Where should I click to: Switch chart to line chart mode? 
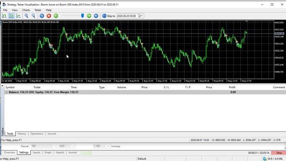(18, 16)
